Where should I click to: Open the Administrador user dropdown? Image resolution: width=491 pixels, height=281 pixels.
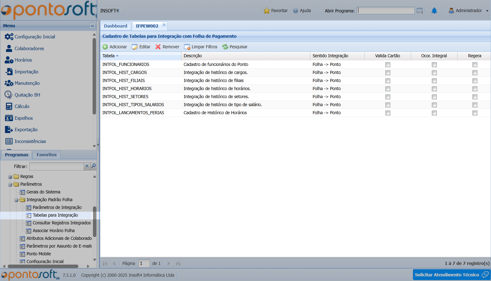pos(468,11)
